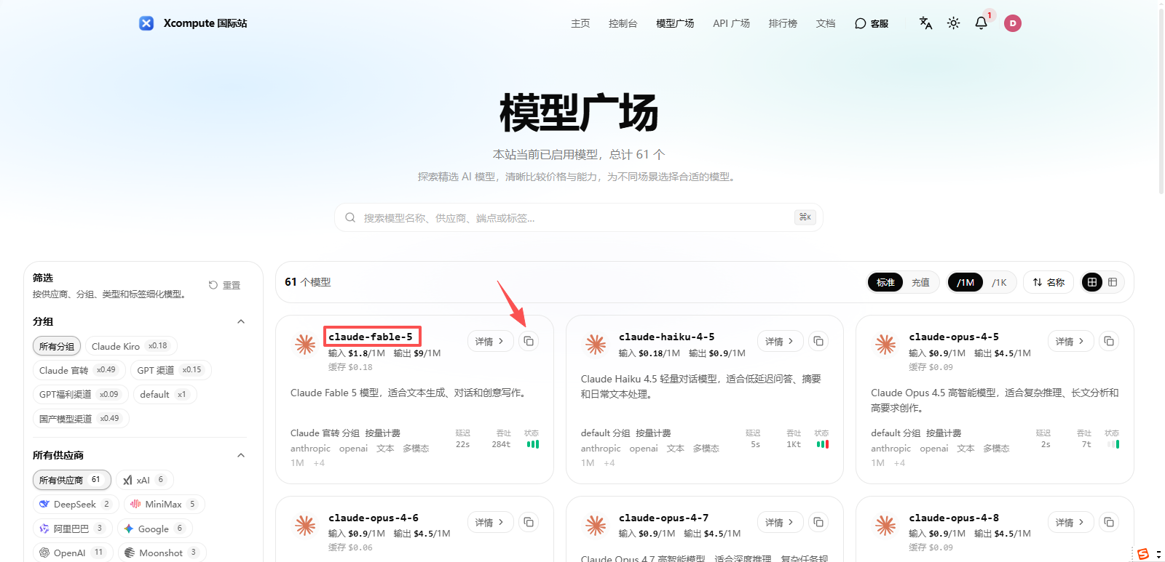
Task: Filter by Claude Kiro group
Action: pos(131,346)
